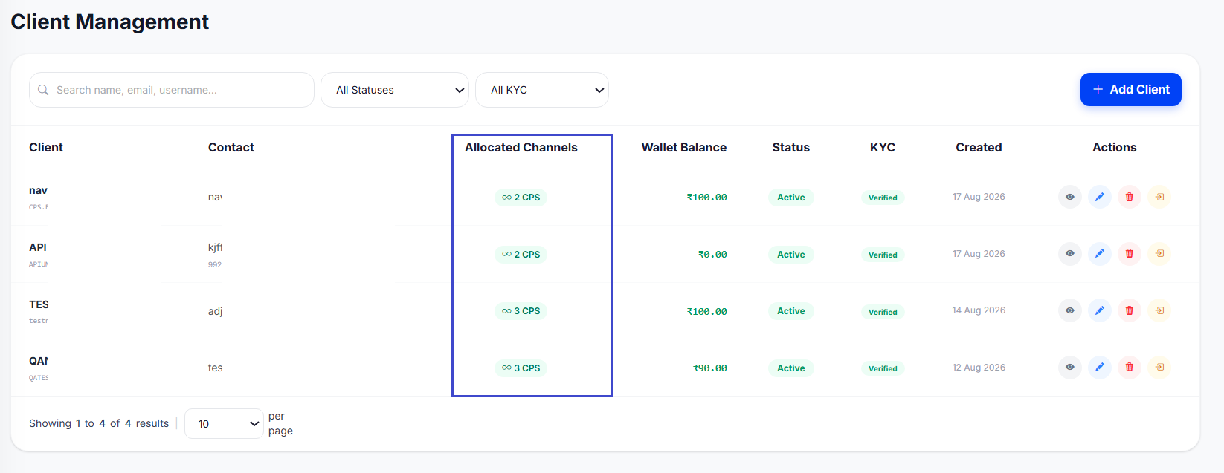
Task: Click the ₹100.00 balance in the nav row
Action: point(706,198)
